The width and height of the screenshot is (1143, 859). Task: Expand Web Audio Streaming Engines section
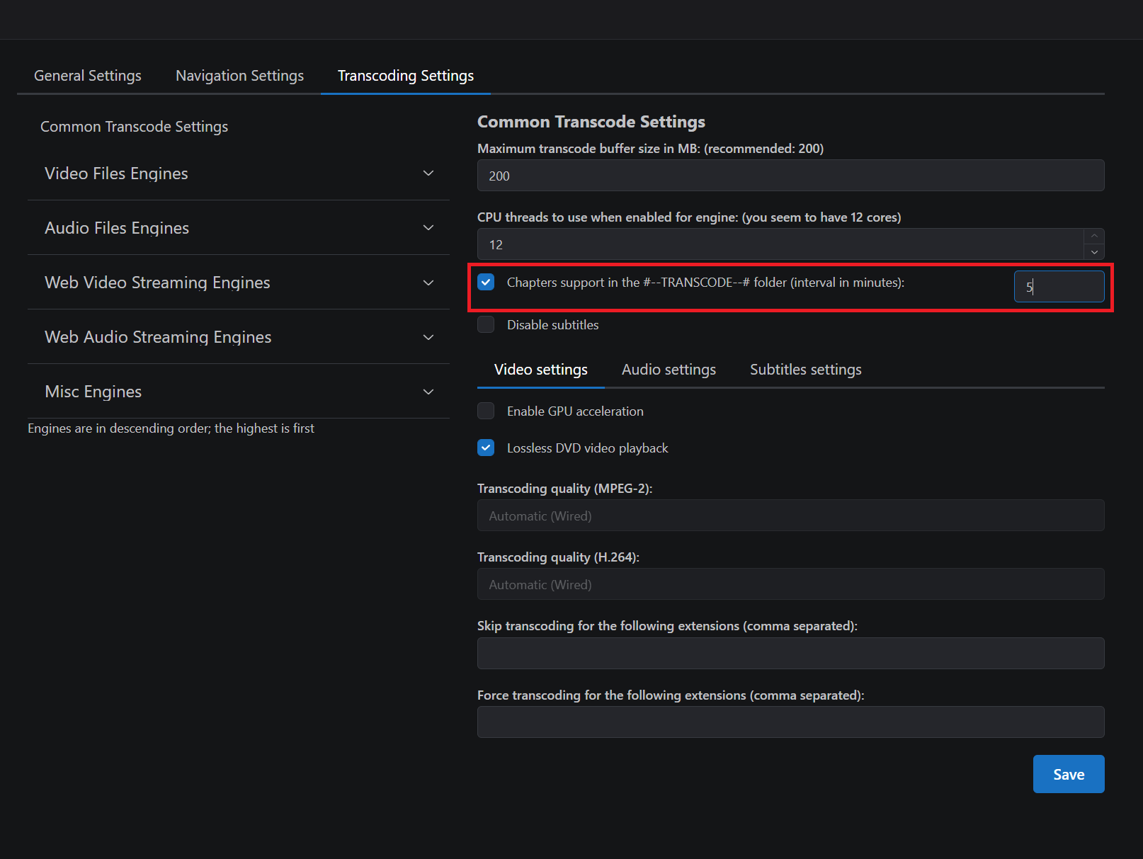239,337
